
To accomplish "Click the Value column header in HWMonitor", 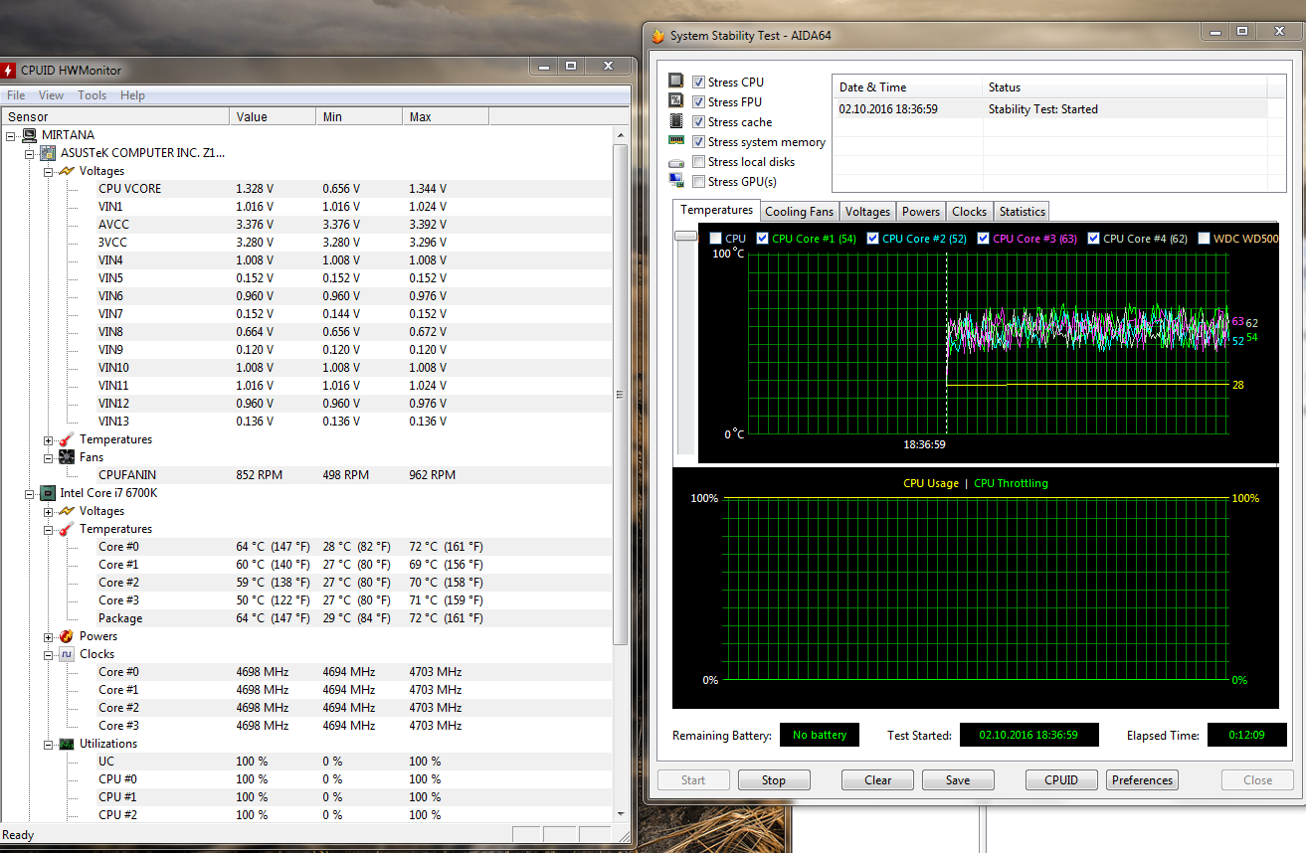I will (273, 116).
